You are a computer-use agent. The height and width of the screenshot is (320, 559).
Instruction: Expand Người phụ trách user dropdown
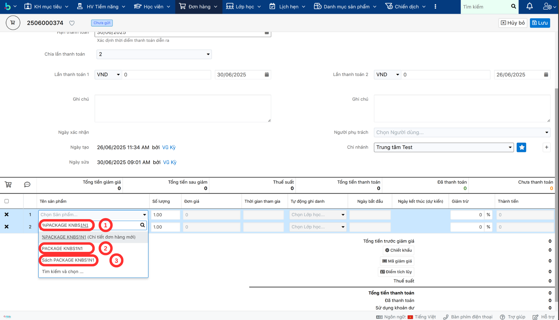[462, 132]
